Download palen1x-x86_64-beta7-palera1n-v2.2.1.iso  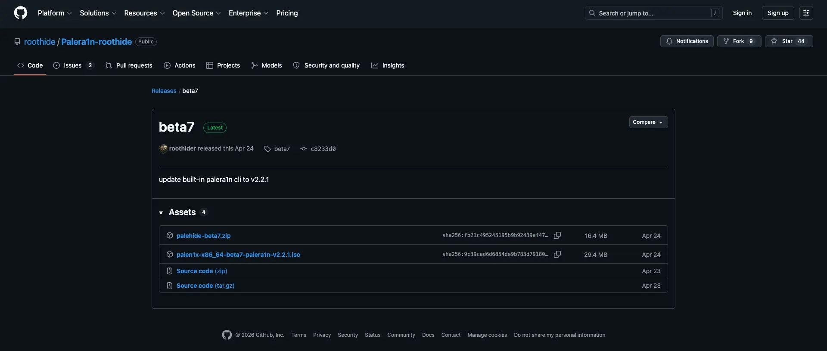tap(238, 255)
